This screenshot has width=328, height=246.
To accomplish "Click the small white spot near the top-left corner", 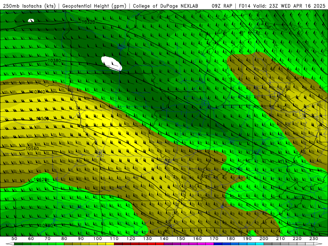I will [x=31, y=20].
